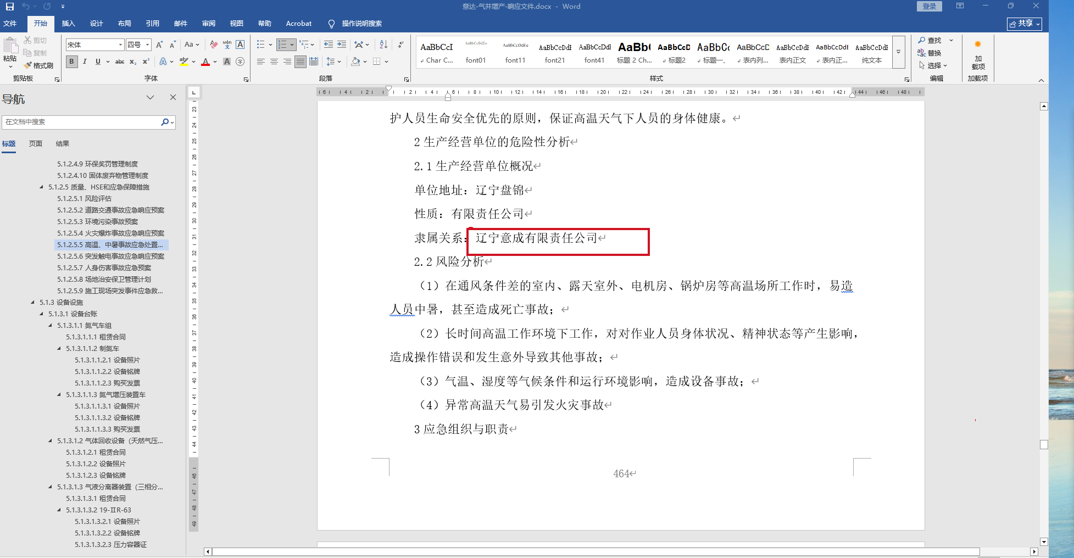Screen dimensions: 1074x558
Task: Increase paragraph indent
Action: [342, 44]
